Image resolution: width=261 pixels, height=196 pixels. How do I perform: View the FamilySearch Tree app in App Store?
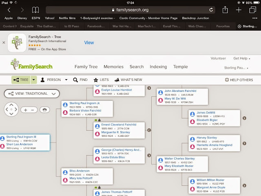coord(89,42)
